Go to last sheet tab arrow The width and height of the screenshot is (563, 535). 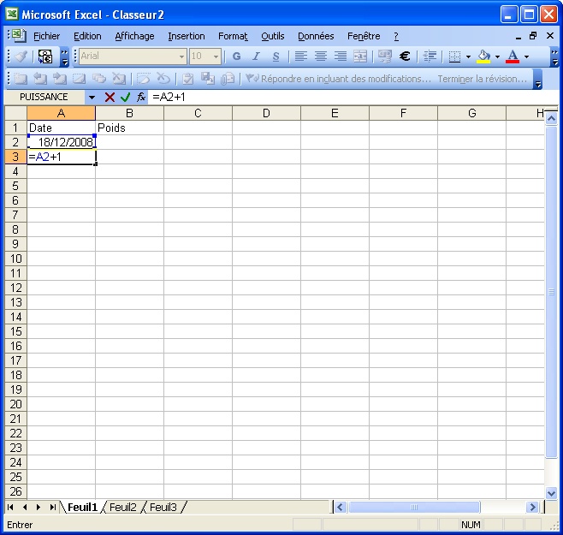click(53, 508)
